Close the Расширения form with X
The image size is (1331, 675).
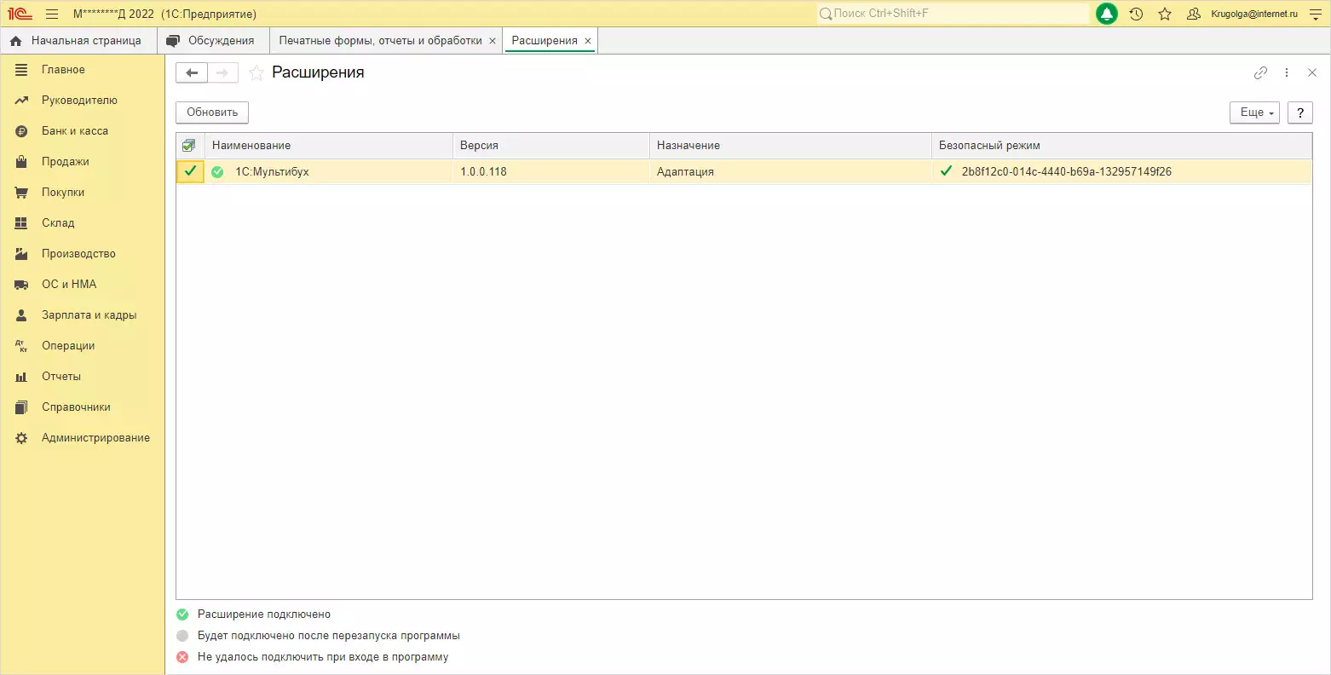click(1312, 73)
